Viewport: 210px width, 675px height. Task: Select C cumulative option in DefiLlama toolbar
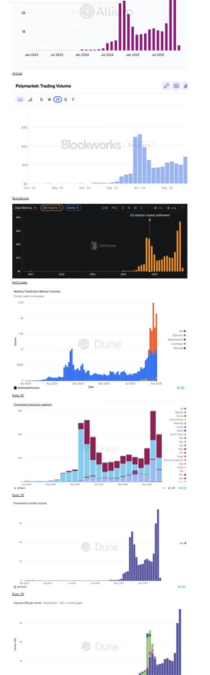[141, 208]
